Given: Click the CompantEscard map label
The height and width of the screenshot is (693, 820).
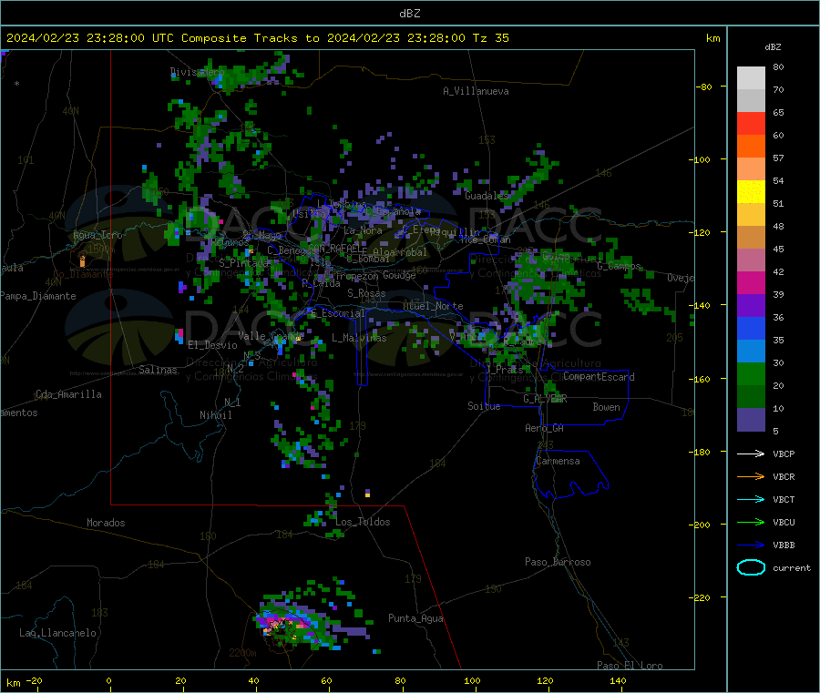Looking at the screenshot, I should 599,377.
